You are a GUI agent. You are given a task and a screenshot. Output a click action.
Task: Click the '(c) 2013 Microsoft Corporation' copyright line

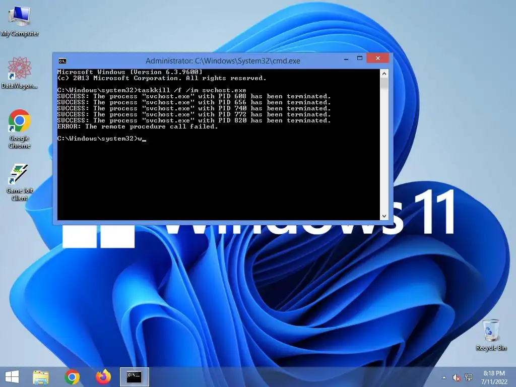pos(162,78)
